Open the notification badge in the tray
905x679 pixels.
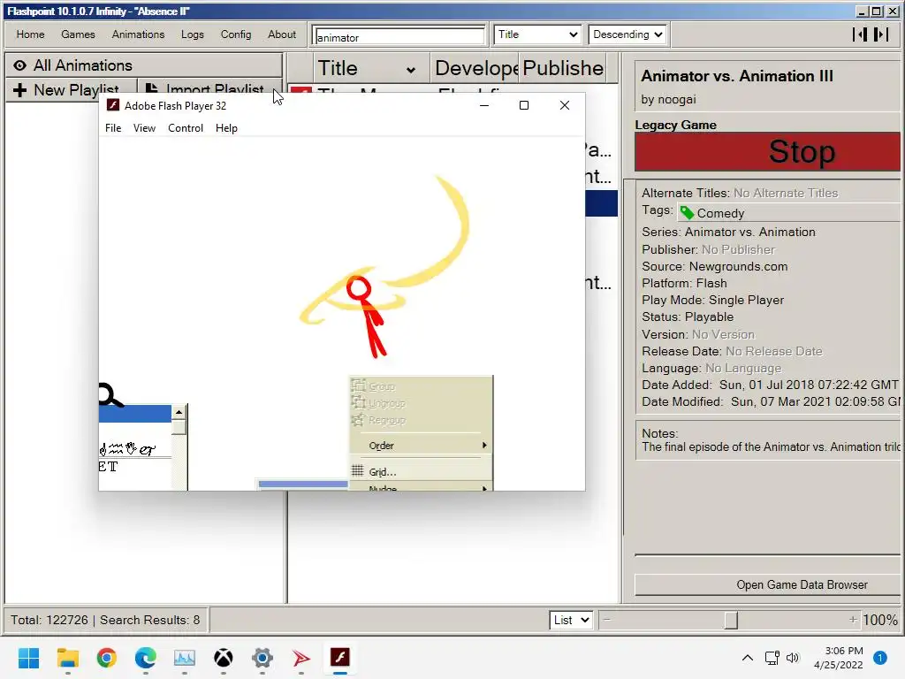pyautogui.click(x=880, y=657)
